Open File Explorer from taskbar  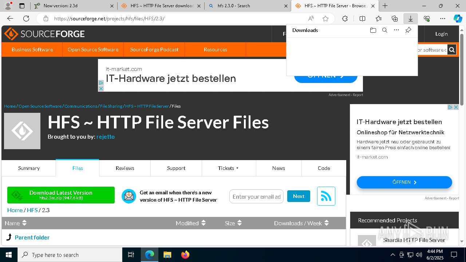pyautogui.click(x=167, y=255)
